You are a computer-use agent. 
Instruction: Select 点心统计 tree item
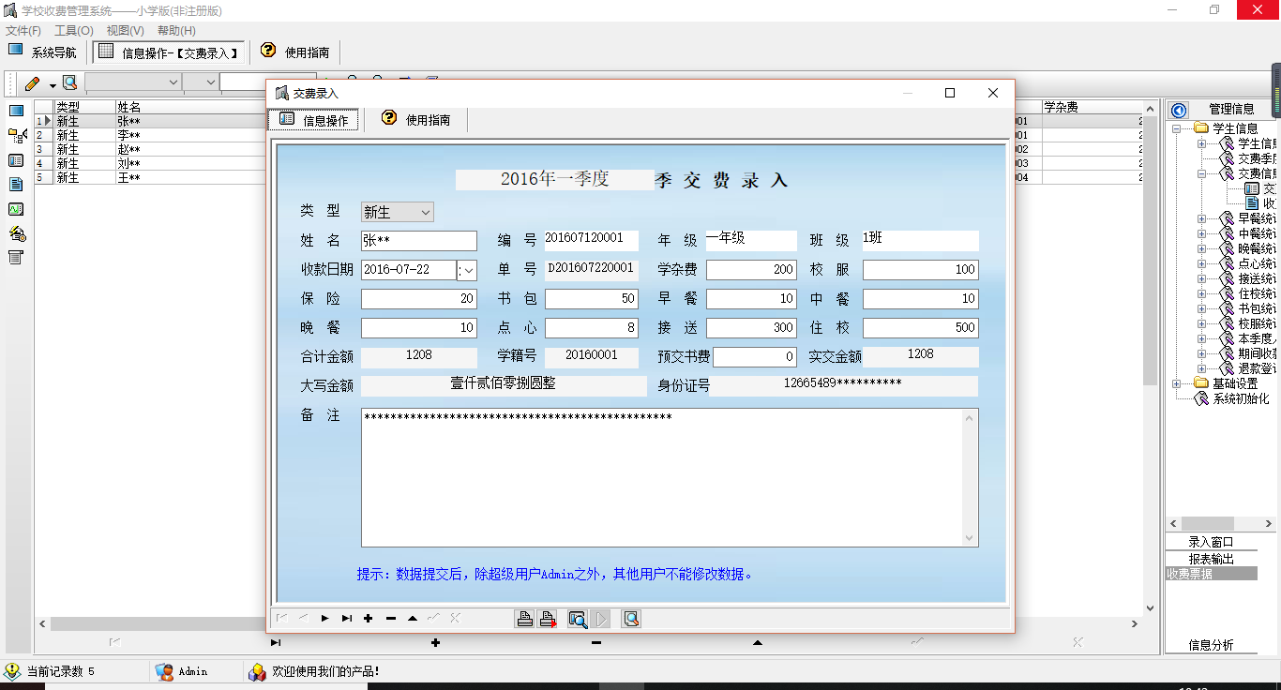(x=1257, y=263)
